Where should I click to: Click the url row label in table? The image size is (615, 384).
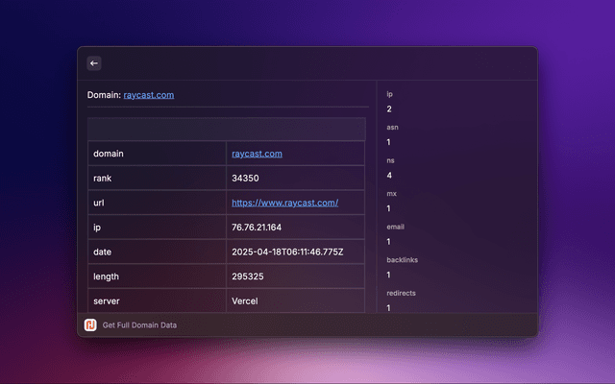click(99, 204)
